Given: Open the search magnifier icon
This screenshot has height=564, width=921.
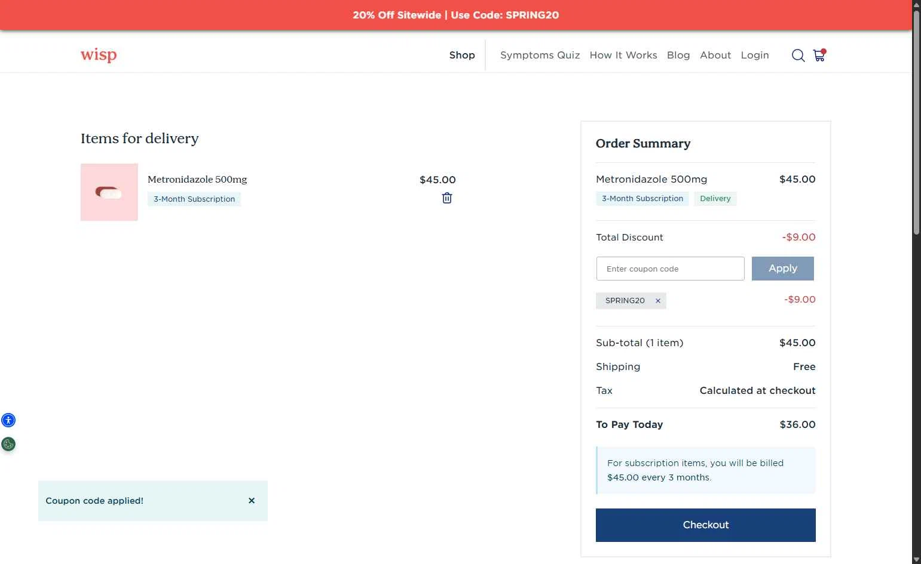Looking at the screenshot, I should [798, 56].
